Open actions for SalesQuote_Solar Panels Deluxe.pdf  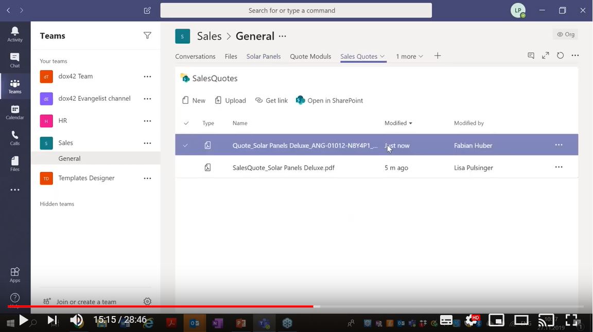click(559, 167)
